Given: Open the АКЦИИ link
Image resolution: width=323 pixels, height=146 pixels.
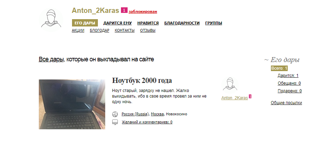Looking at the screenshot, I should coord(78,30).
